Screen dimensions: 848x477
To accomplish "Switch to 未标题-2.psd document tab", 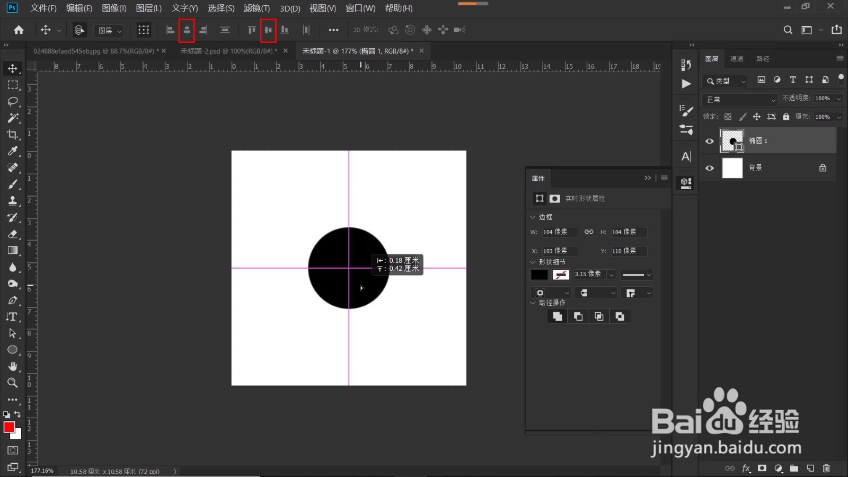I will 228,51.
